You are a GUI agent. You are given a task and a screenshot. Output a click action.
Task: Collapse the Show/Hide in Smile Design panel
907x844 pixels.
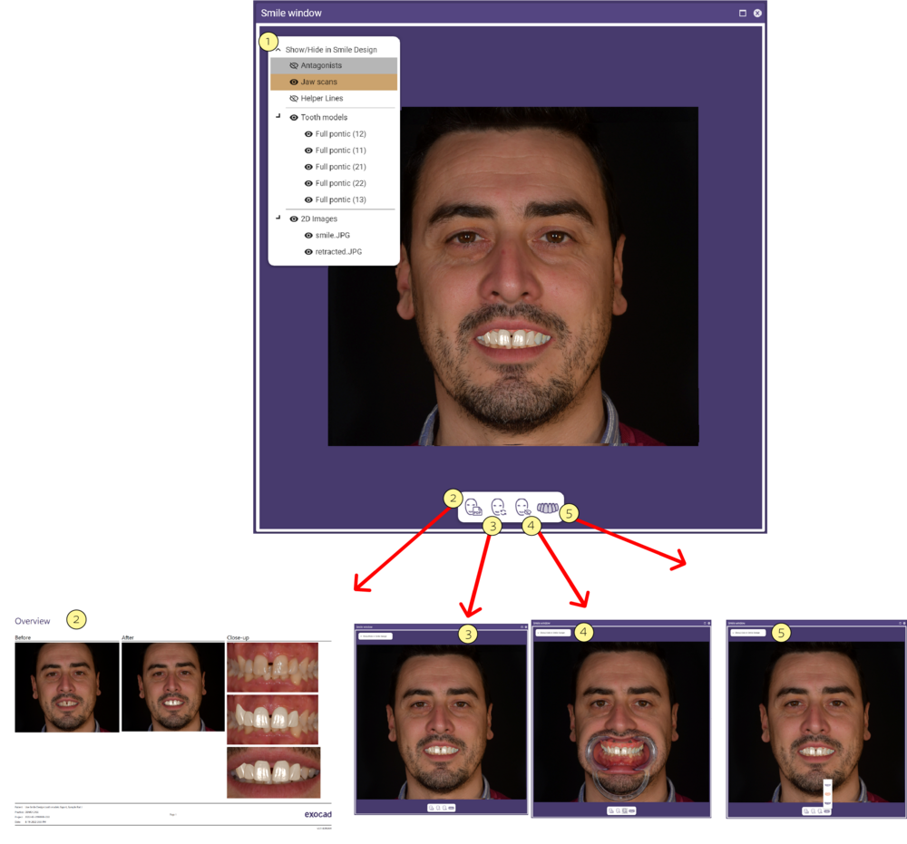pyautogui.click(x=278, y=50)
